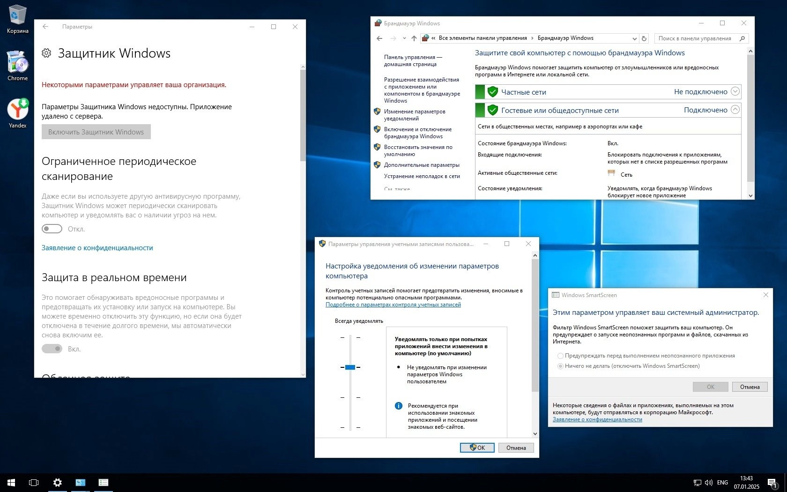This screenshot has width=787, height=492.
Task: Toggle the real-time protection switch
Action: click(52, 349)
